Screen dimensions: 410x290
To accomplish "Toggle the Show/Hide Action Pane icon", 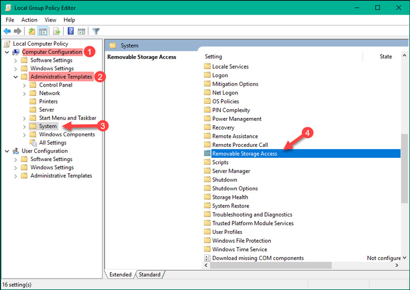I will 81,31.
